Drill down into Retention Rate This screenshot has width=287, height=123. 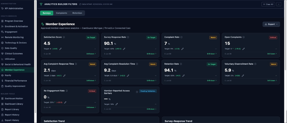(x=212, y=80)
